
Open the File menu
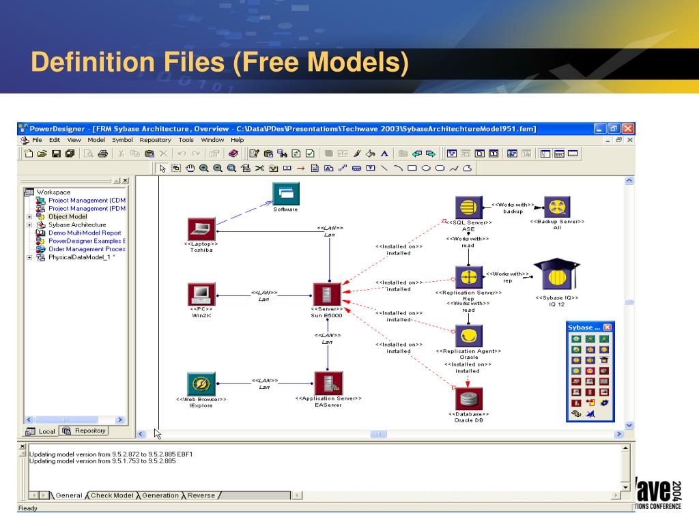pos(37,140)
